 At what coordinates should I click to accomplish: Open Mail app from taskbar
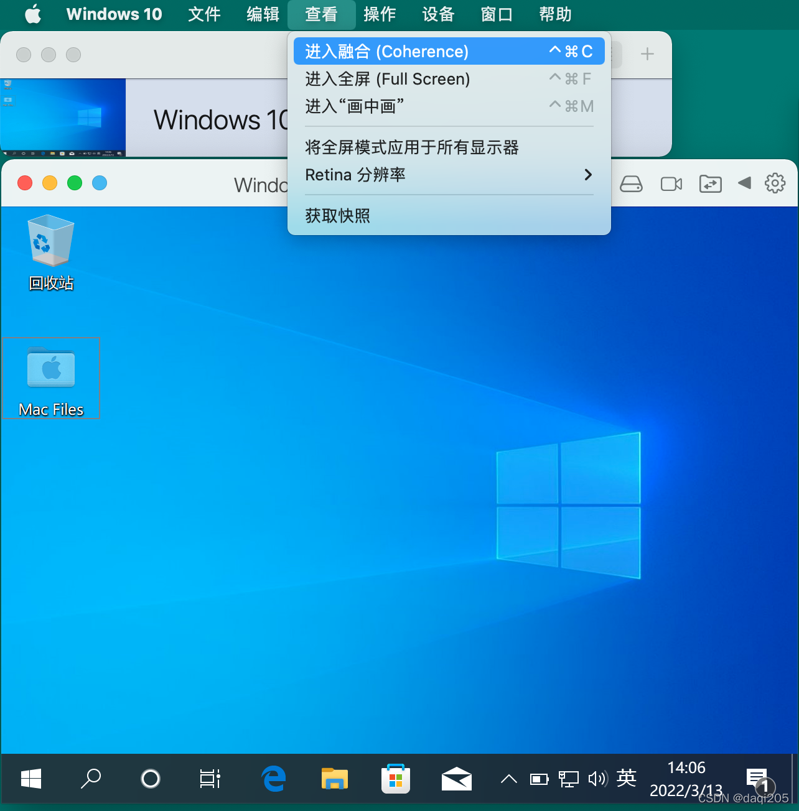coord(457,778)
